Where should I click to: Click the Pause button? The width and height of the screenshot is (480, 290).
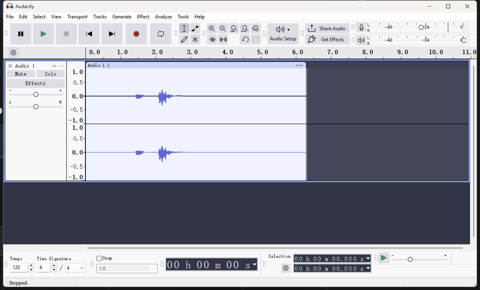[x=21, y=34]
